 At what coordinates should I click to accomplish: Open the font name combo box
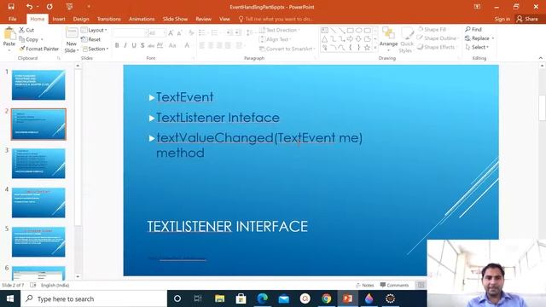click(130, 33)
